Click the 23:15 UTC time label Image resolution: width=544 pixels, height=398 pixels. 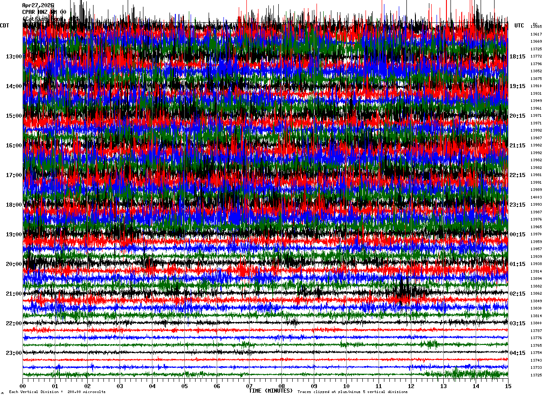517,205
